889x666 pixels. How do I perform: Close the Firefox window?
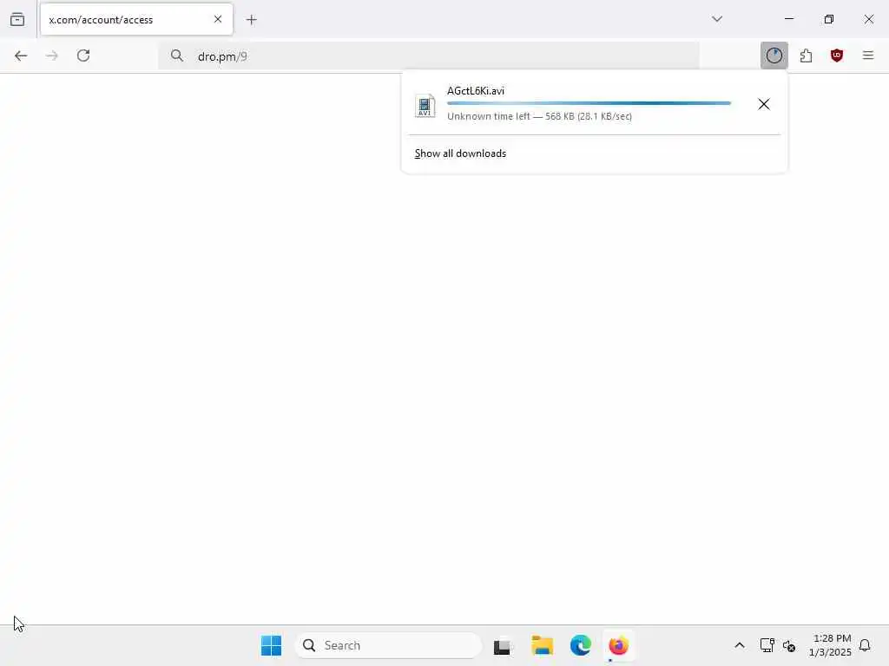pos(868,19)
